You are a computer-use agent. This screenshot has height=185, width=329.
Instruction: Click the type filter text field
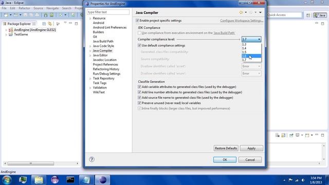click(108, 12)
